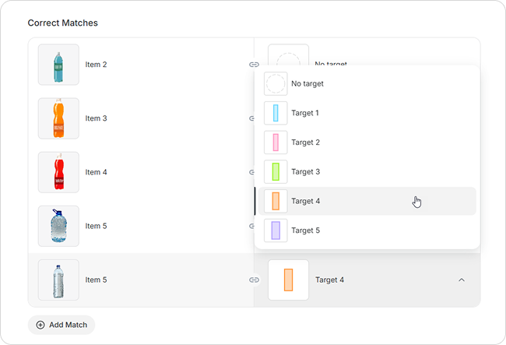Click the link icon in the highlighted bottom row
Screen dimensions: 506x345
click(254, 280)
